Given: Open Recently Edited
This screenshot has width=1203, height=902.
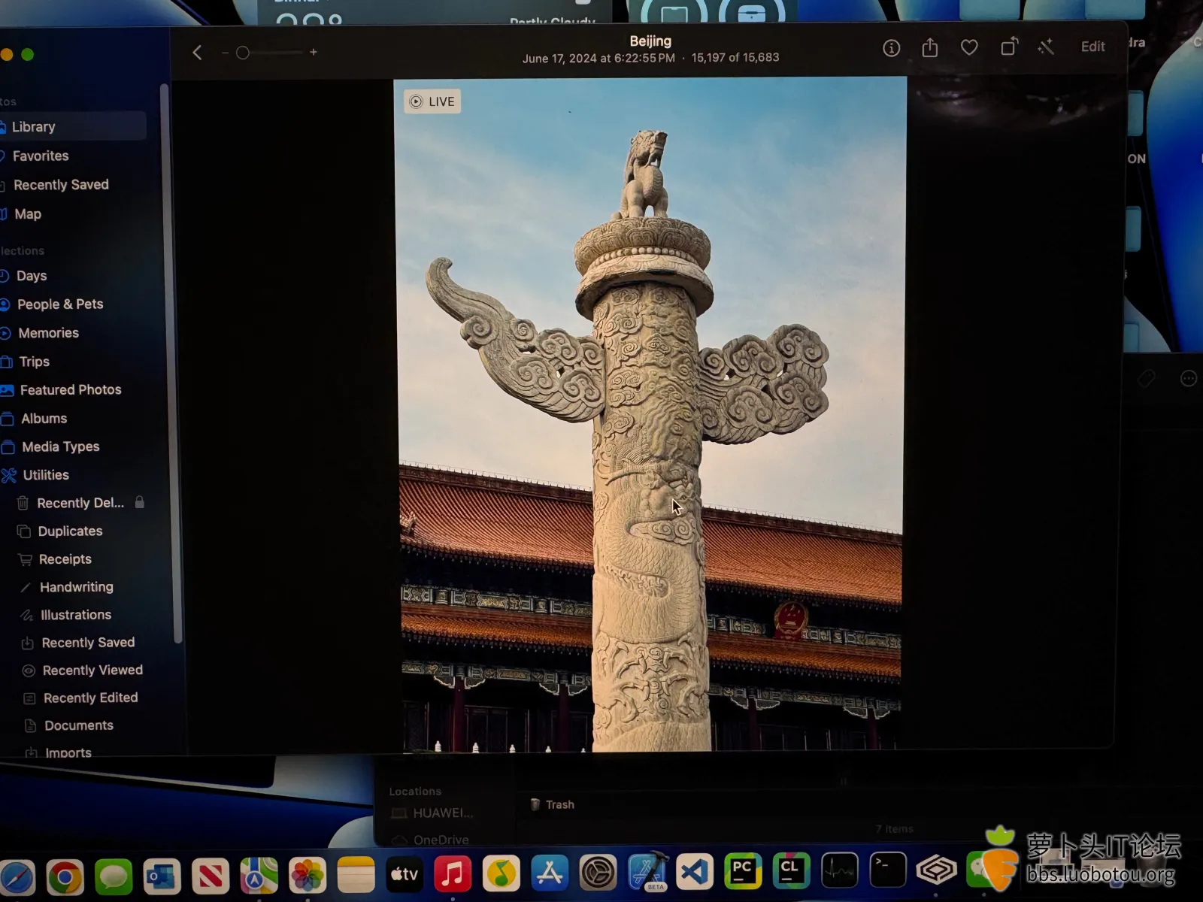Looking at the screenshot, I should pyautogui.click(x=90, y=698).
